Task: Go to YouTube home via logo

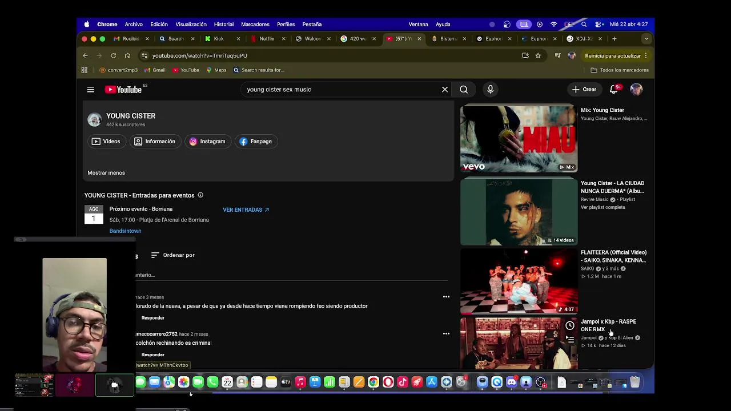Action: [x=123, y=90]
